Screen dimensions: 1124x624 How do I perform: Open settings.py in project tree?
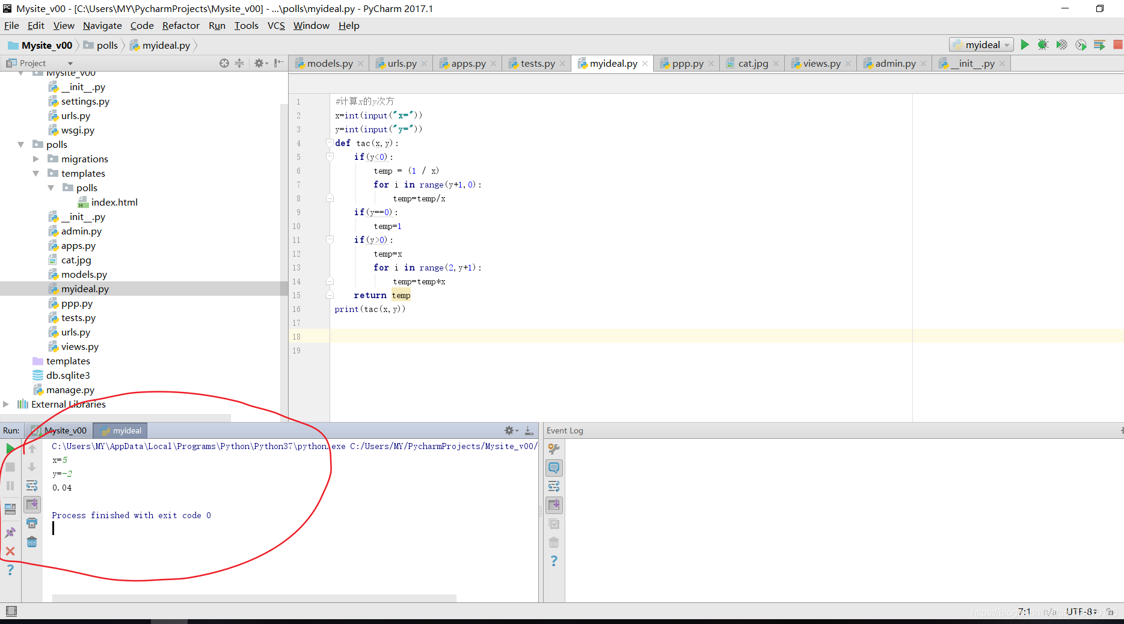coord(85,101)
